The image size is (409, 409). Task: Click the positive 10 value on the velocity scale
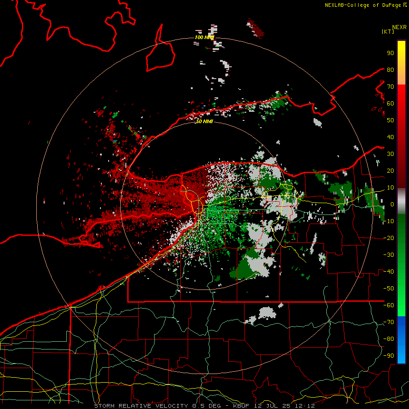pyautogui.click(x=390, y=188)
